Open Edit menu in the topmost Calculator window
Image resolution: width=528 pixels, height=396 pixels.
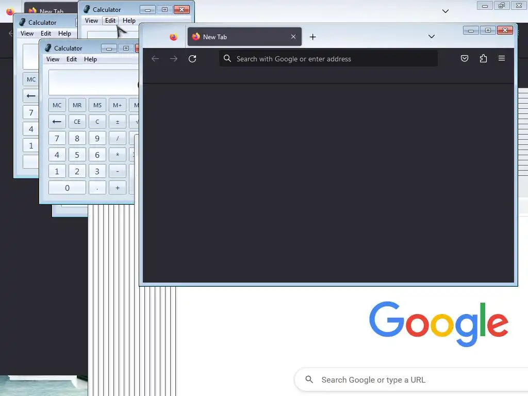pyautogui.click(x=110, y=21)
